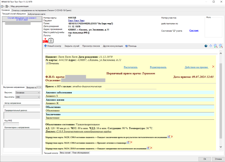The image size is (225, 162).
Task: Open Просмотр списков in toolbar
Action: click(x=91, y=46)
